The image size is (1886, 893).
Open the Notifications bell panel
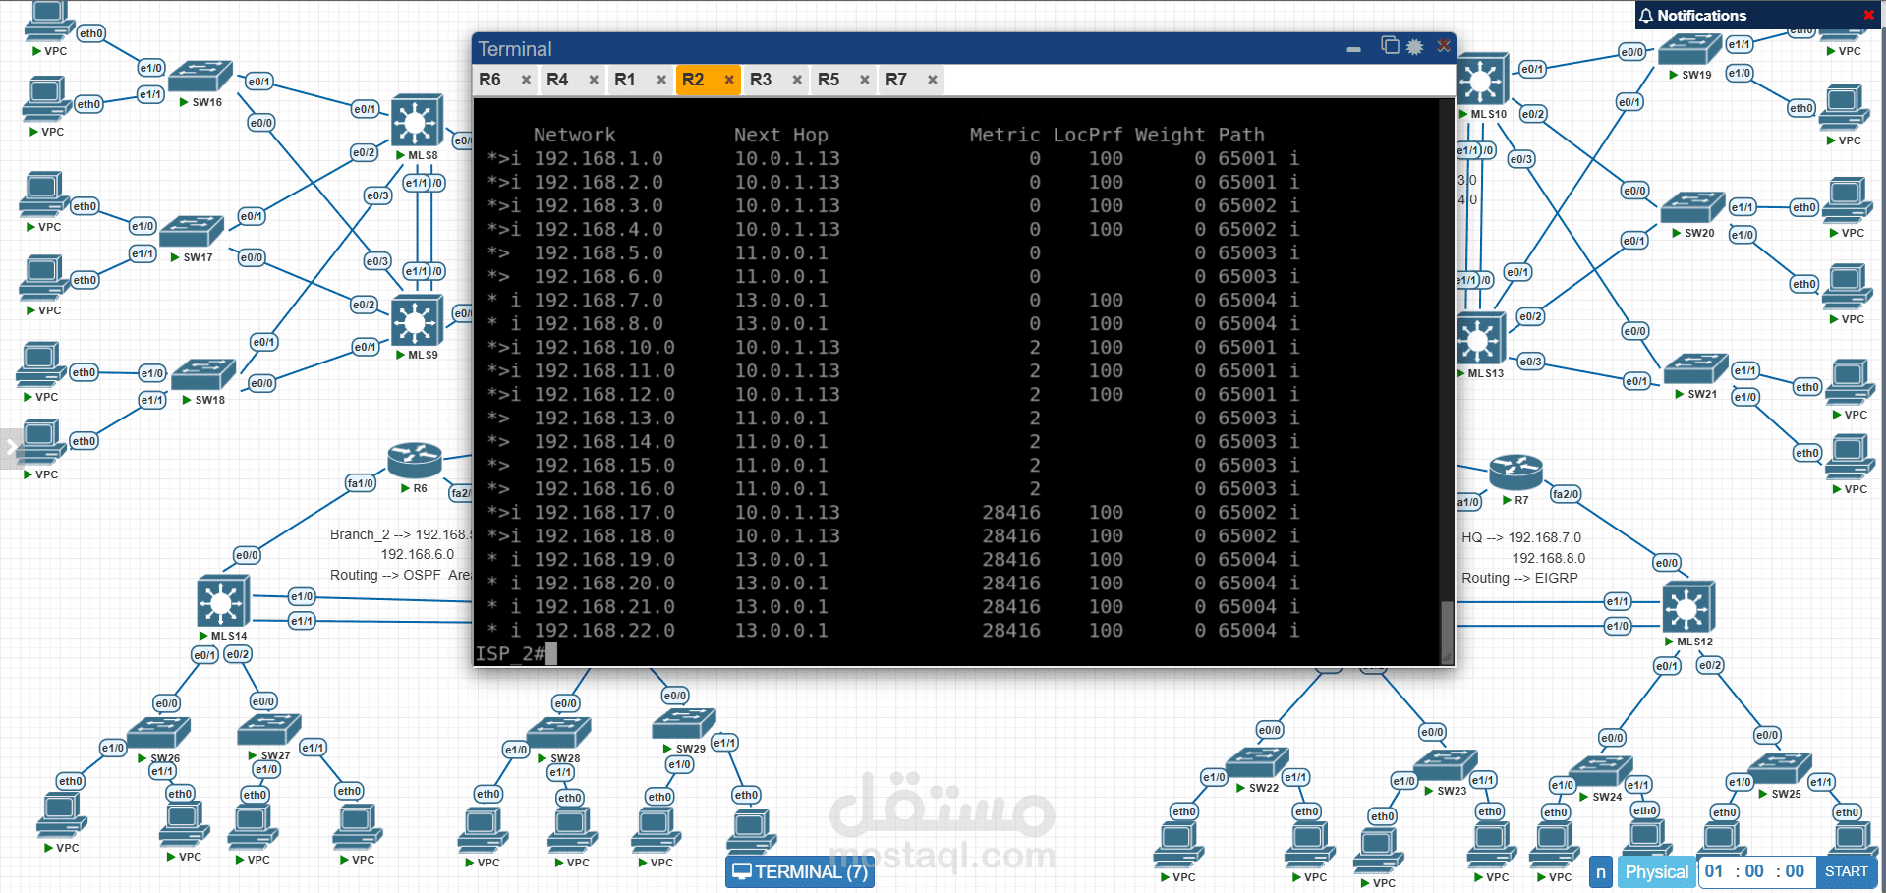pos(1645,16)
